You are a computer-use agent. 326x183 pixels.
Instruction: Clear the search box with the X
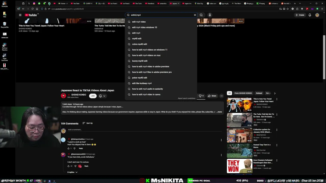(195, 15)
